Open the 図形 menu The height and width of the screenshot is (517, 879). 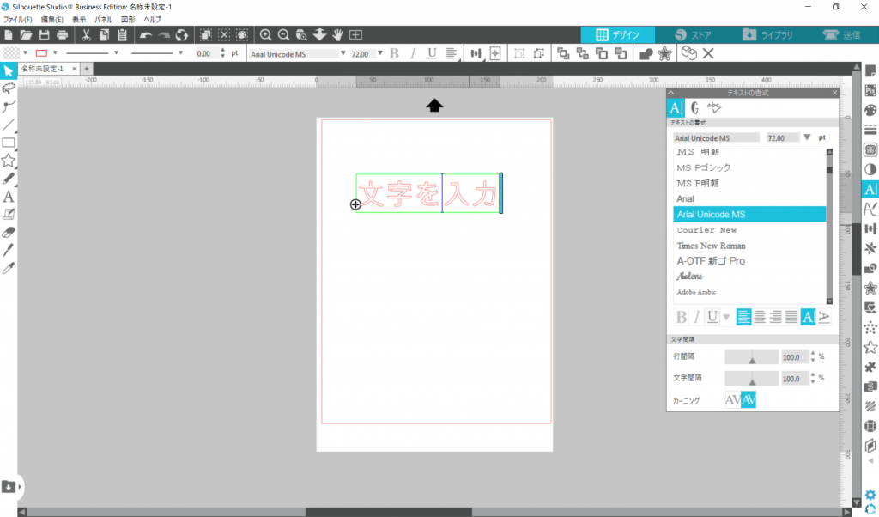click(x=129, y=19)
